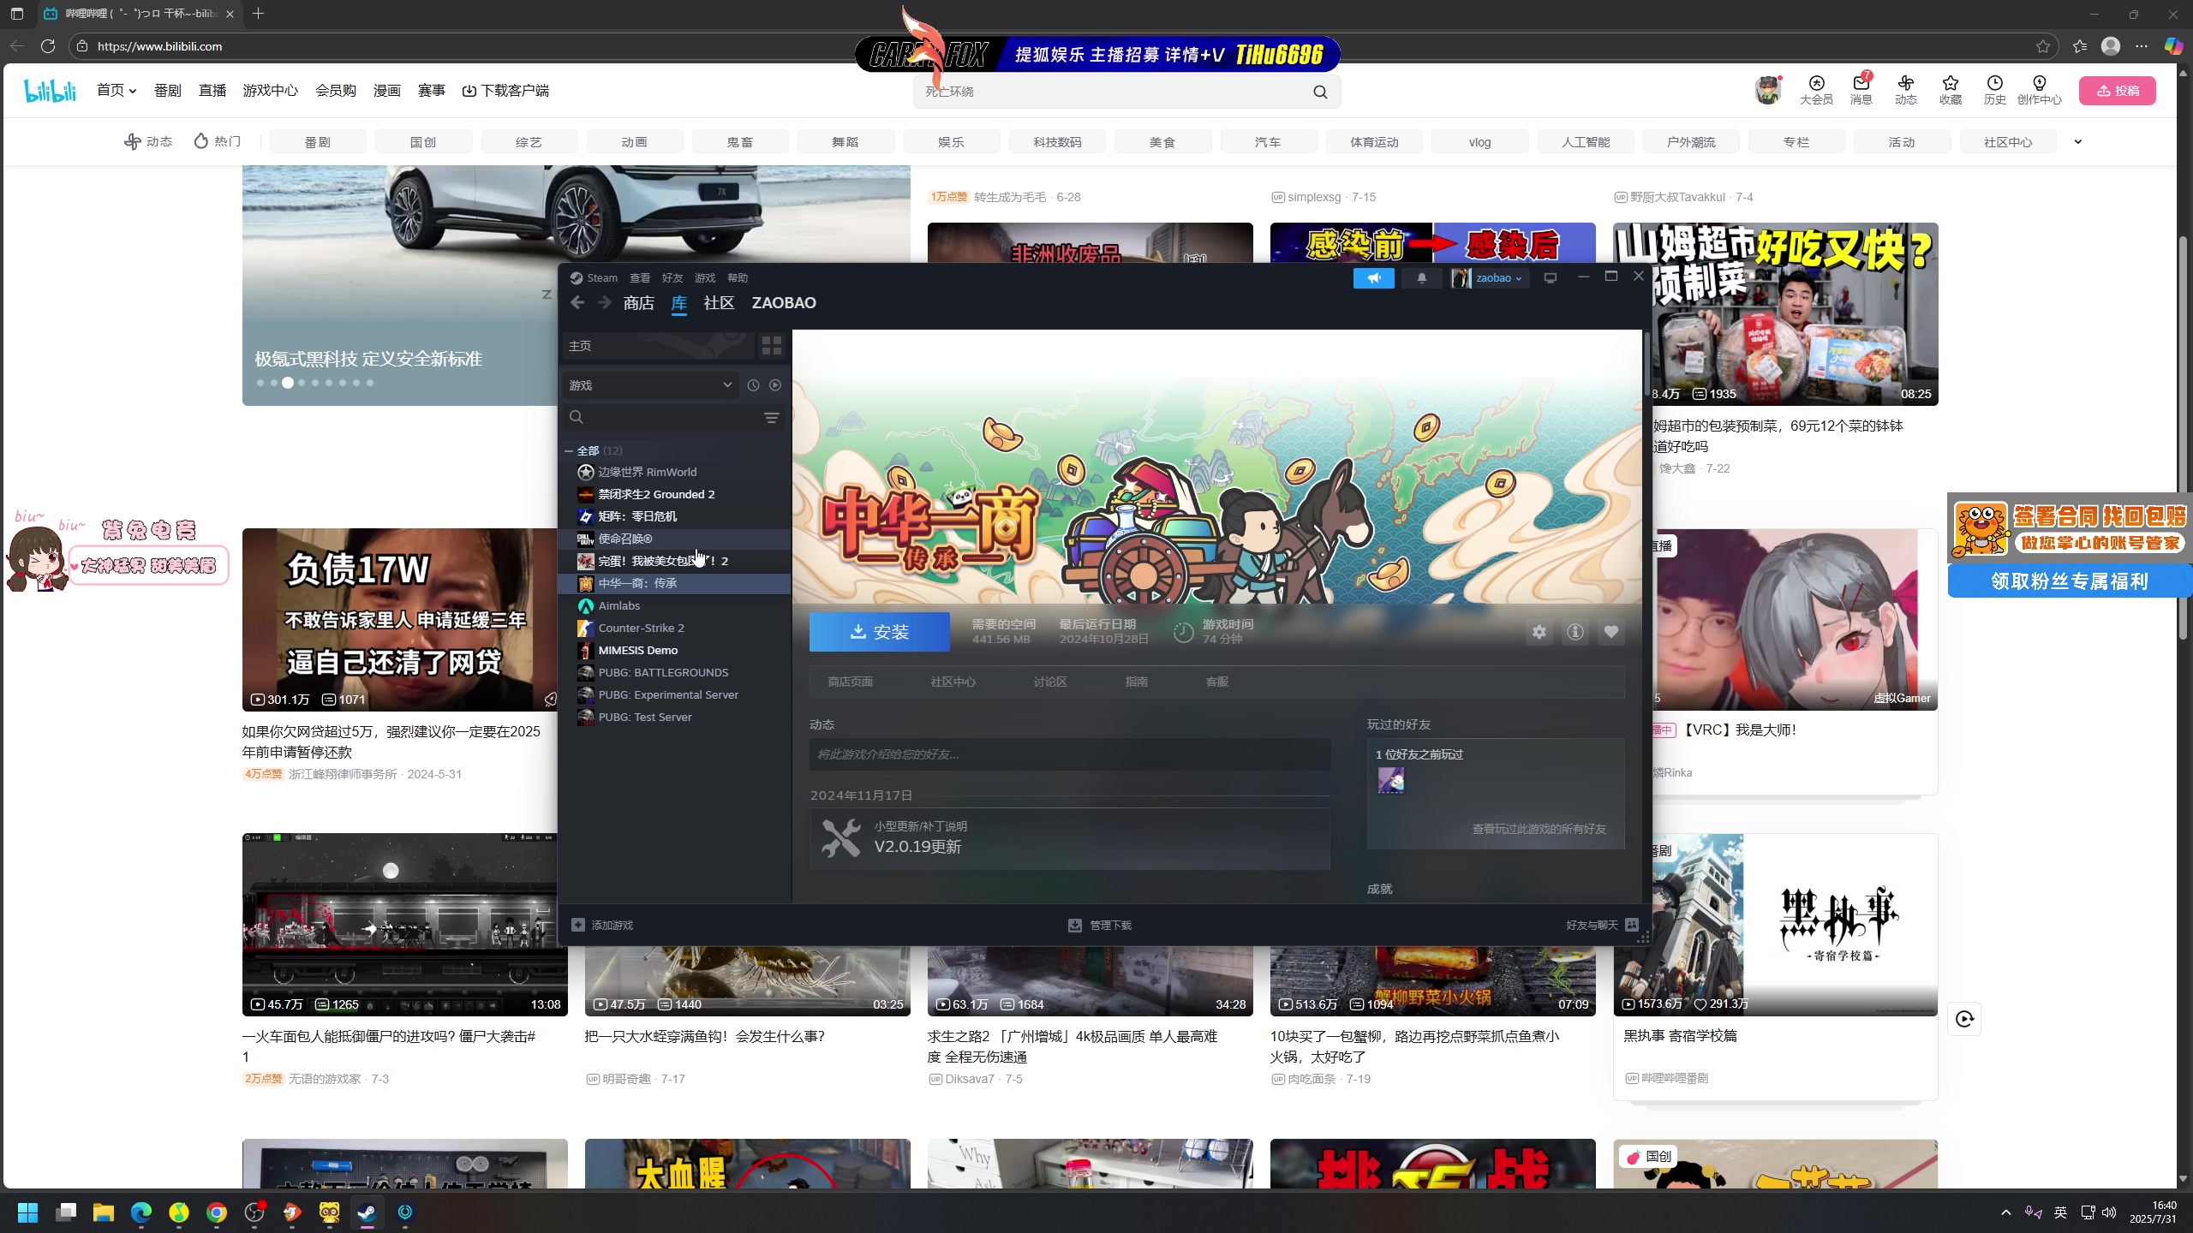Open game 讨论区 link
Screen dimensions: 2193x1233
click(1050, 682)
